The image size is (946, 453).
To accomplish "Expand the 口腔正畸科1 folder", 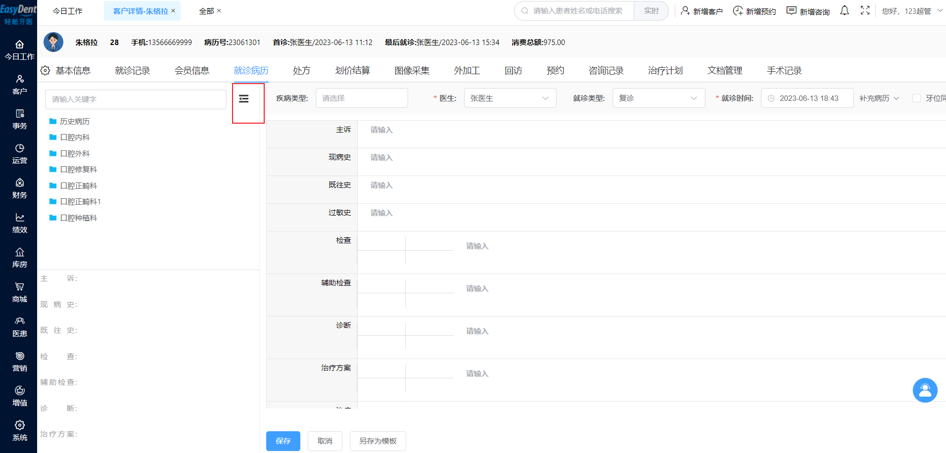I will point(75,201).
